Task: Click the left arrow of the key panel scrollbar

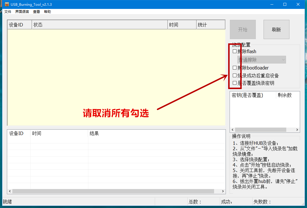Action: pyautogui.click(x=232, y=130)
